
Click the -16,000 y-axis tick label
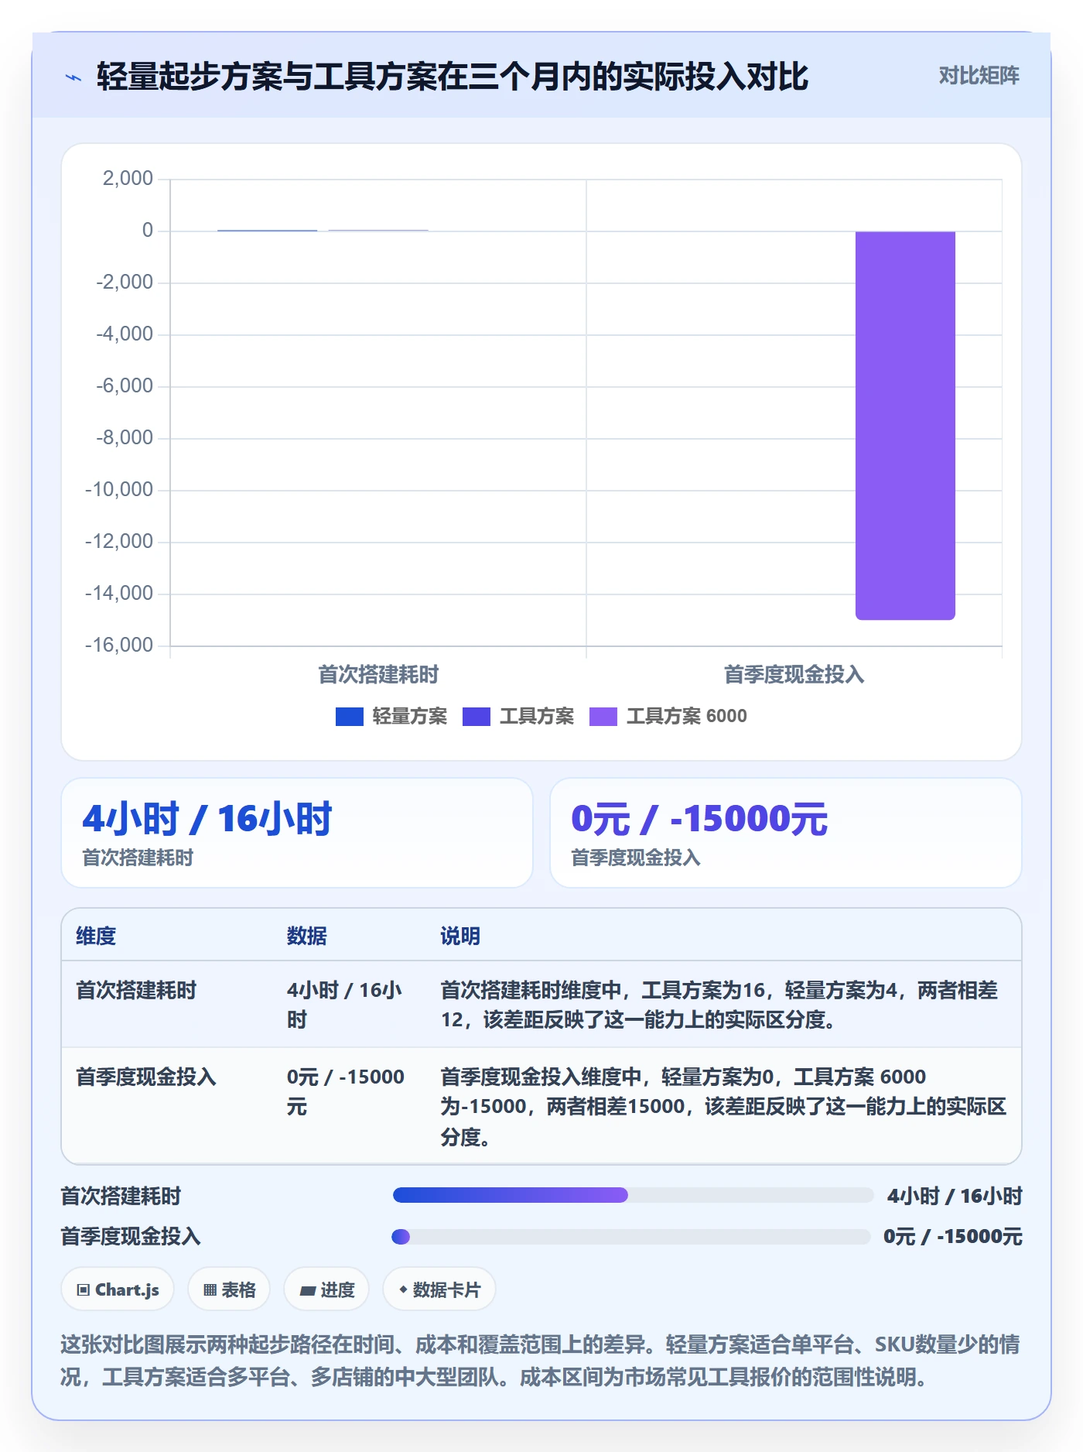(119, 645)
